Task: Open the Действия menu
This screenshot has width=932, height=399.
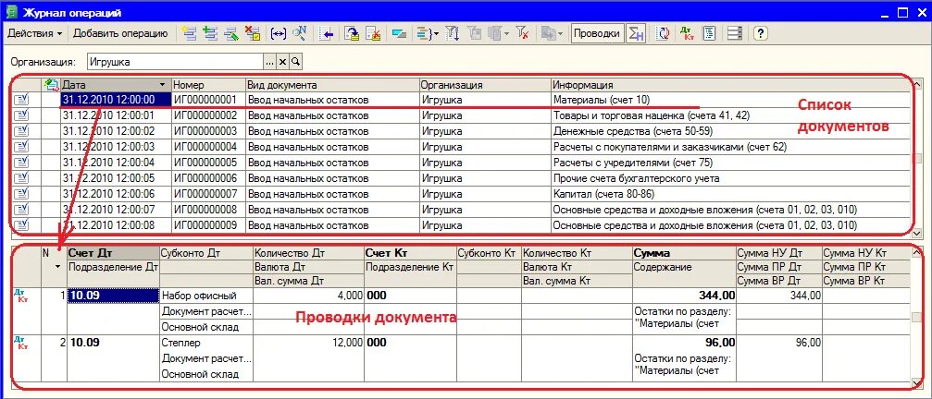Action: (34, 34)
